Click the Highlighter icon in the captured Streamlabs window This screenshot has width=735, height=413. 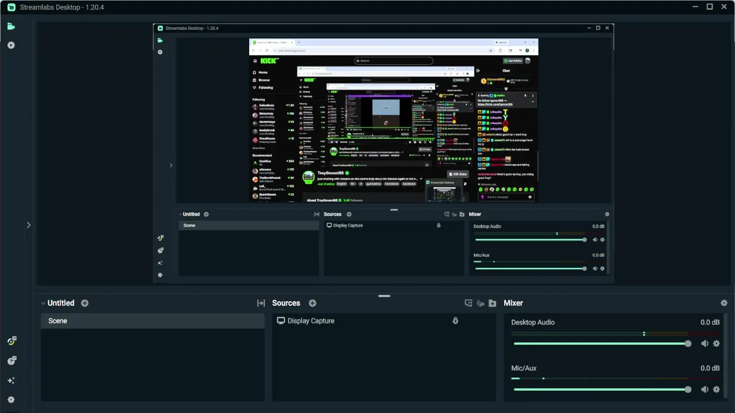tap(160, 52)
